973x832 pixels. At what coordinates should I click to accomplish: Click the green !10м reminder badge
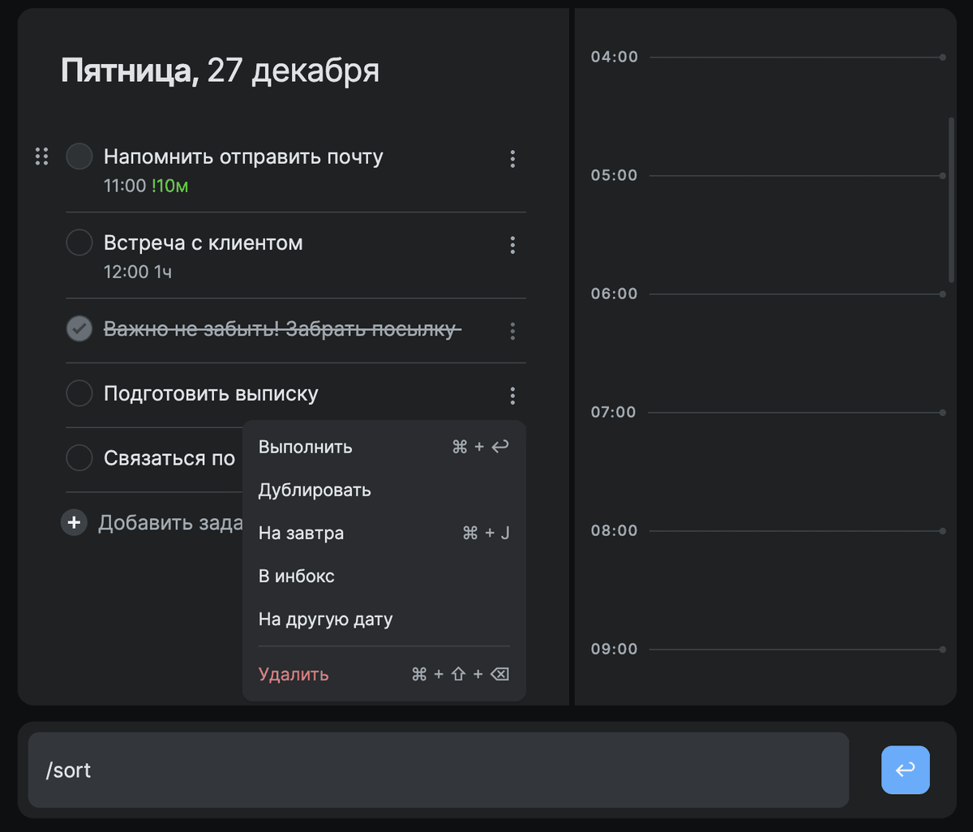169,186
